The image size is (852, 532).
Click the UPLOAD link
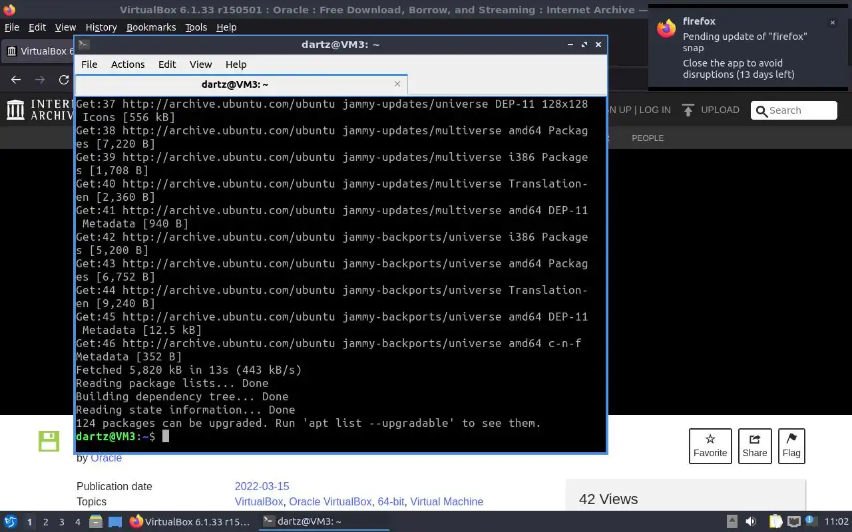(x=720, y=110)
